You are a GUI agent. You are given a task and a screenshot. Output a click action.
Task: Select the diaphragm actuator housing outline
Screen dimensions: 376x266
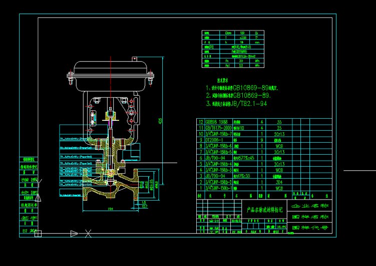110,76
